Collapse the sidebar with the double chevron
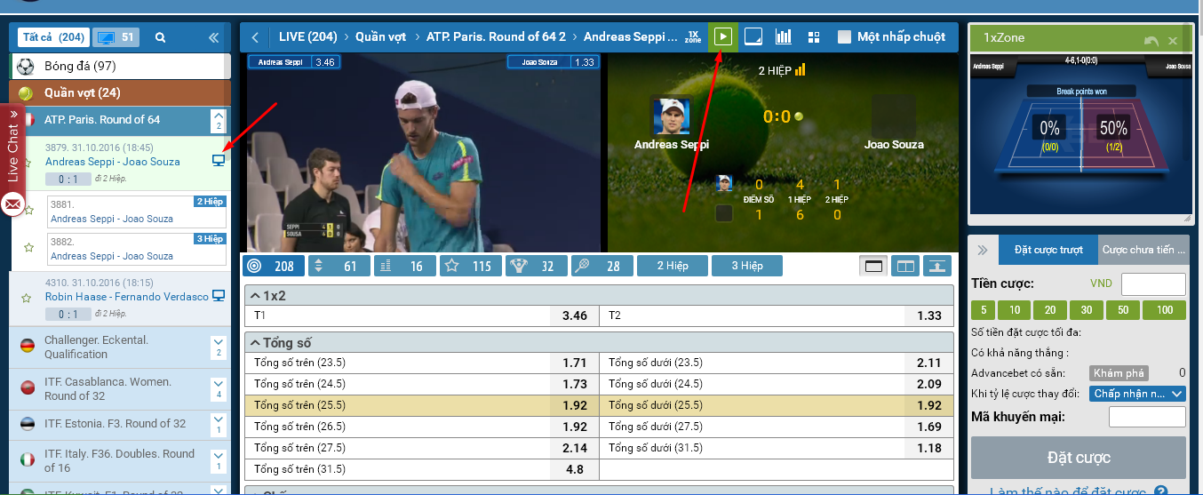Viewport: 1203px width, 495px height. coord(213,37)
